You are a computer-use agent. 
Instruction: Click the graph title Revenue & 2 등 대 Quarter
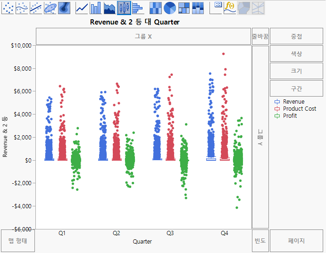coord(134,22)
